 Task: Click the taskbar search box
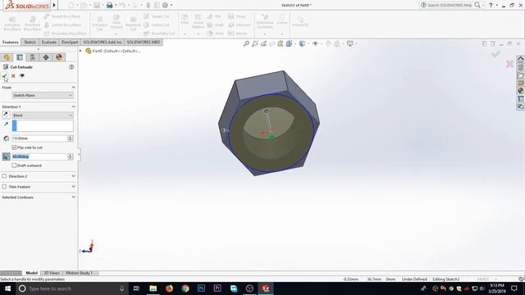[x=72, y=288]
